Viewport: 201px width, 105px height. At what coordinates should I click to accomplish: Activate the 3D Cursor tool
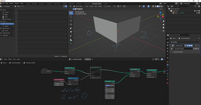71,16
